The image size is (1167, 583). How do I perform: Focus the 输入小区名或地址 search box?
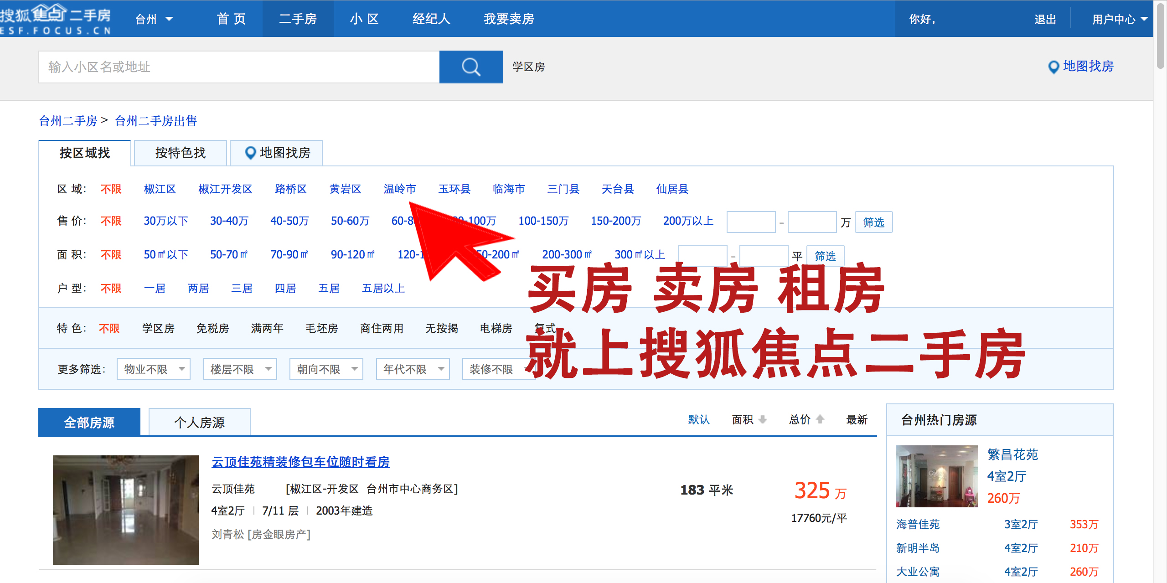pos(239,67)
